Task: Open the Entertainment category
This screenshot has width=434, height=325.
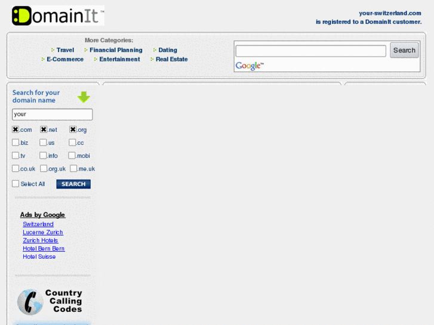Action: click(119, 59)
